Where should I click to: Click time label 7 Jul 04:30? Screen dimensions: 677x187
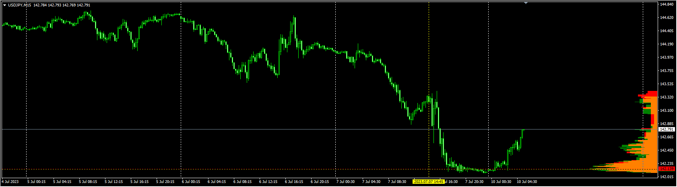[x=371, y=182]
